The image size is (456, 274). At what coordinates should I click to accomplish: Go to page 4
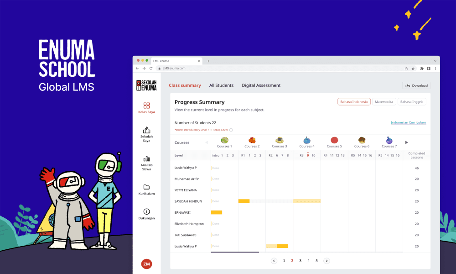pyautogui.click(x=309, y=261)
